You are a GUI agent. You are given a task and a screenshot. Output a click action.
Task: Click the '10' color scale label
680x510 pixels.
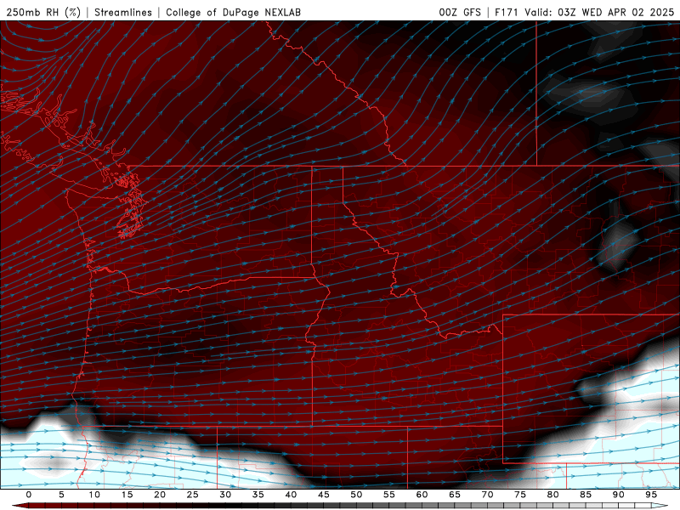point(94,495)
